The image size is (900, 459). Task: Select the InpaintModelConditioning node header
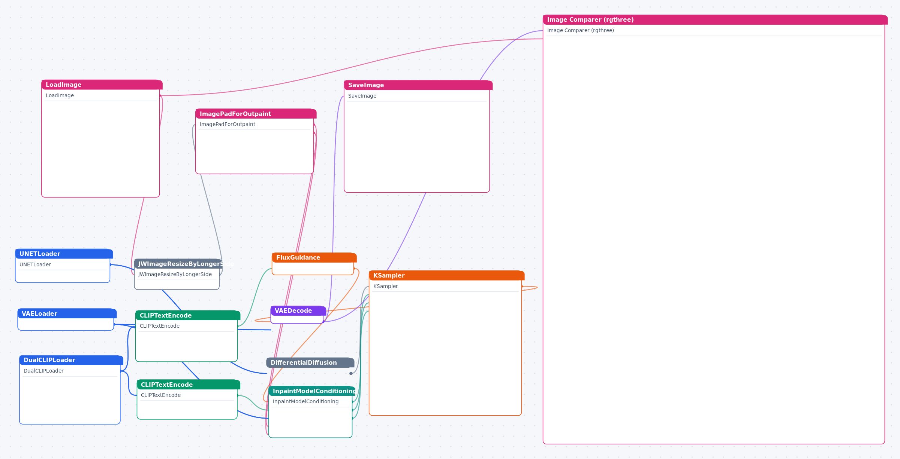[x=312, y=391]
